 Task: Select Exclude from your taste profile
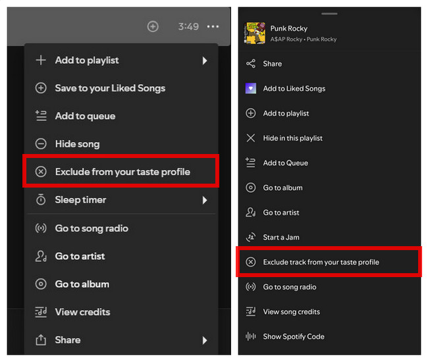pos(122,172)
